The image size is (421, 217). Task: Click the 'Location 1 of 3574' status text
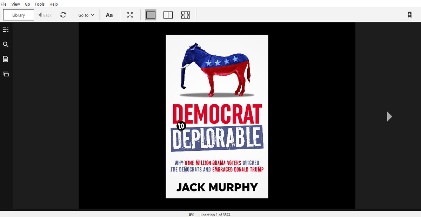click(215, 215)
